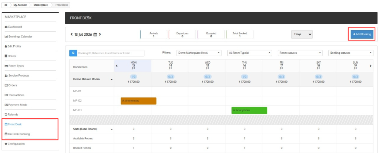Open Refunds sidebar item
379x153 pixels.
tap(11, 115)
